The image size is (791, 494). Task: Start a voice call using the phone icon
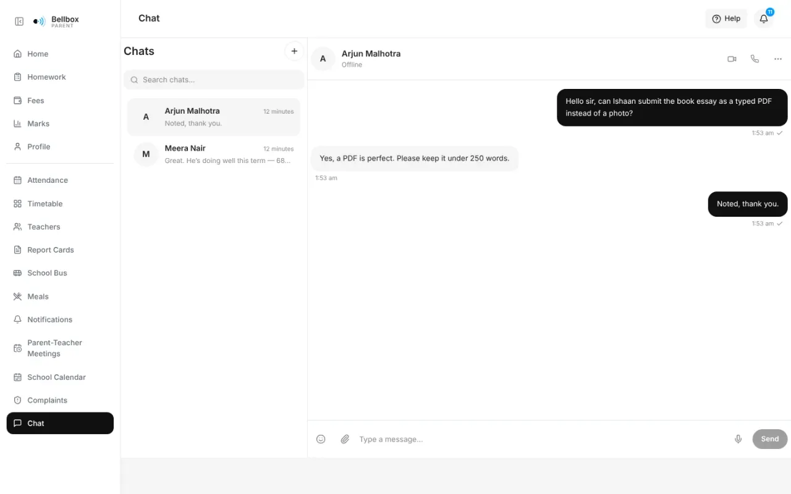755,59
